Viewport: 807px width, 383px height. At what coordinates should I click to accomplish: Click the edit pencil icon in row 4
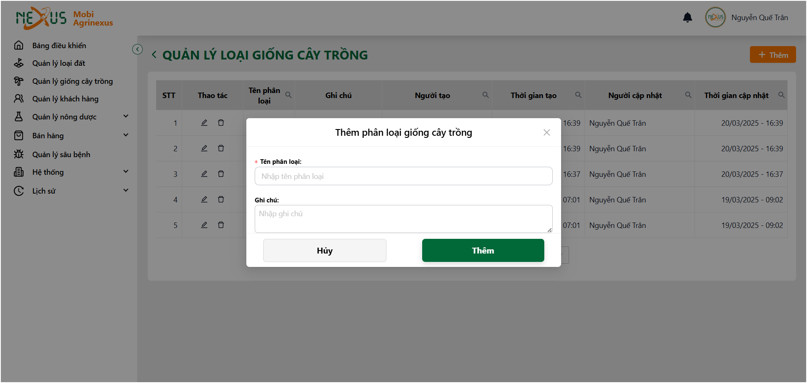(204, 199)
